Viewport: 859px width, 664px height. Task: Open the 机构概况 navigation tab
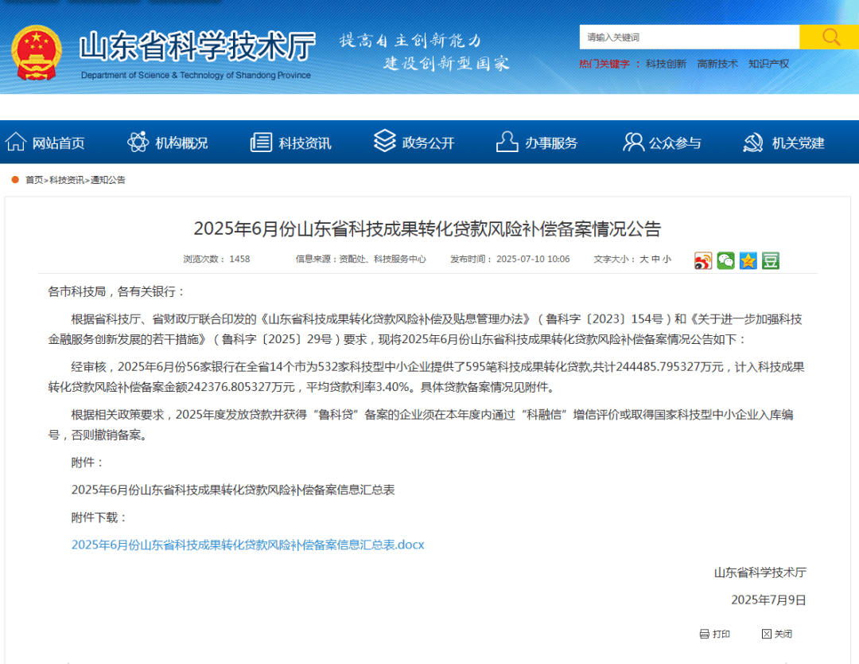coord(167,141)
